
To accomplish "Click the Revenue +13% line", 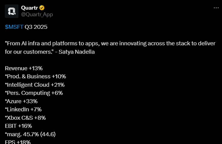I will (x=24, y=68).
